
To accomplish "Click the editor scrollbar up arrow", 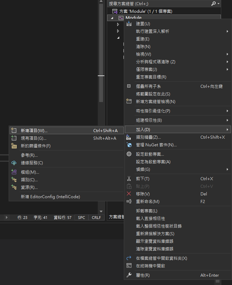I will point(101,1).
